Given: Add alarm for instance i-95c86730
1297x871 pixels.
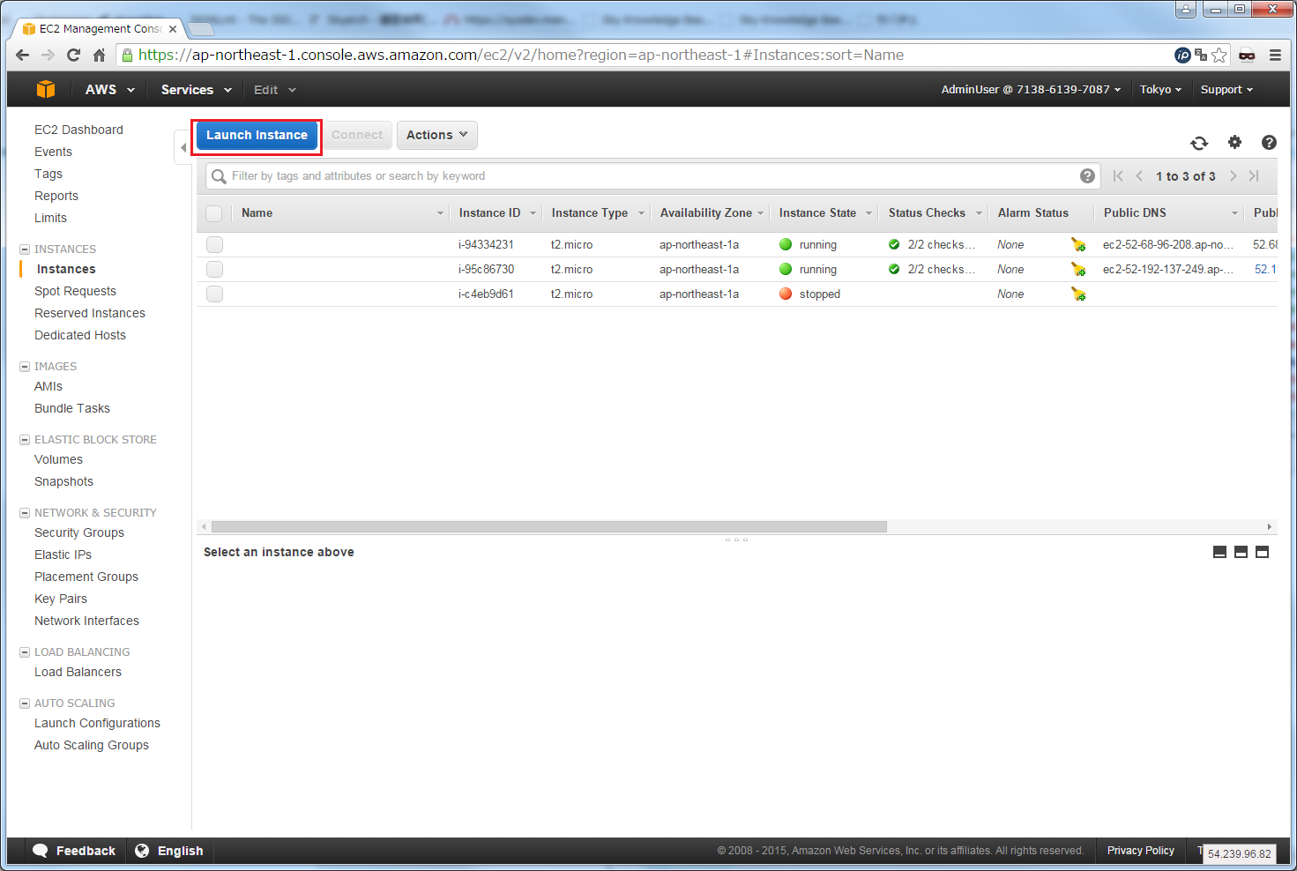Looking at the screenshot, I should pyautogui.click(x=1077, y=269).
